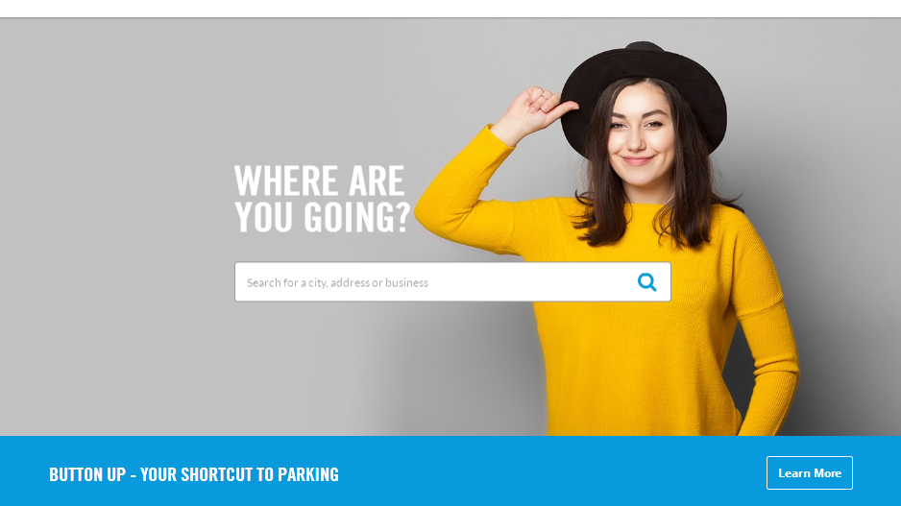The image size is (901, 506).
Task: Click the word "GOING?" in the headline
Action: 356,217
